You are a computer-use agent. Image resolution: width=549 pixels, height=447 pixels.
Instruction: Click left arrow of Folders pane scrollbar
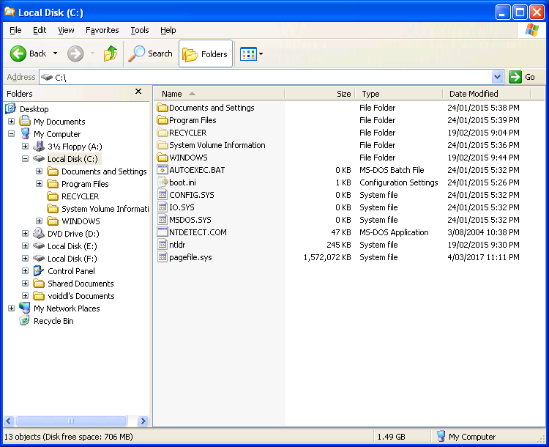[x=9, y=421]
